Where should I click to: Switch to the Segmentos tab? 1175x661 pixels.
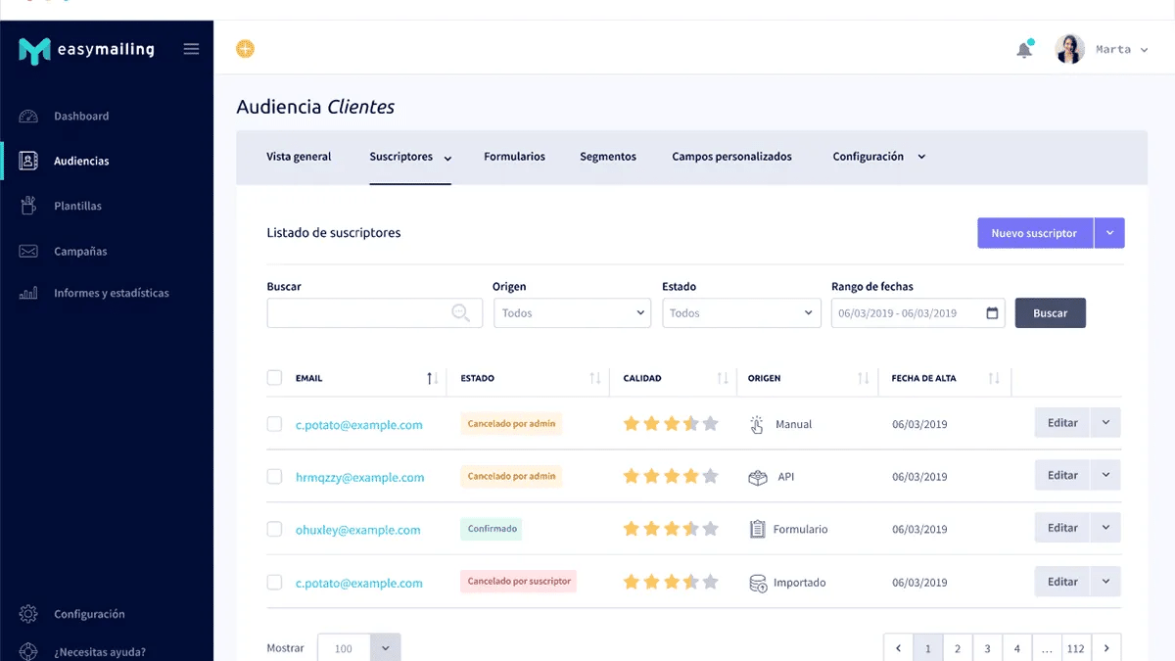tap(607, 157)
